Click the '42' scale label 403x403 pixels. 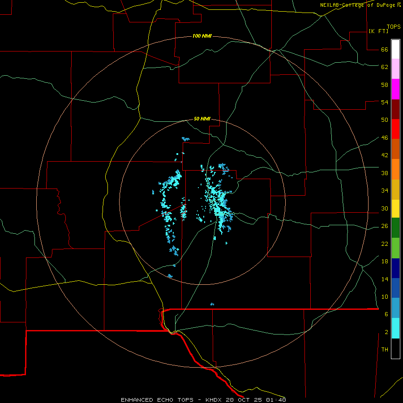(x=385, y=155)
